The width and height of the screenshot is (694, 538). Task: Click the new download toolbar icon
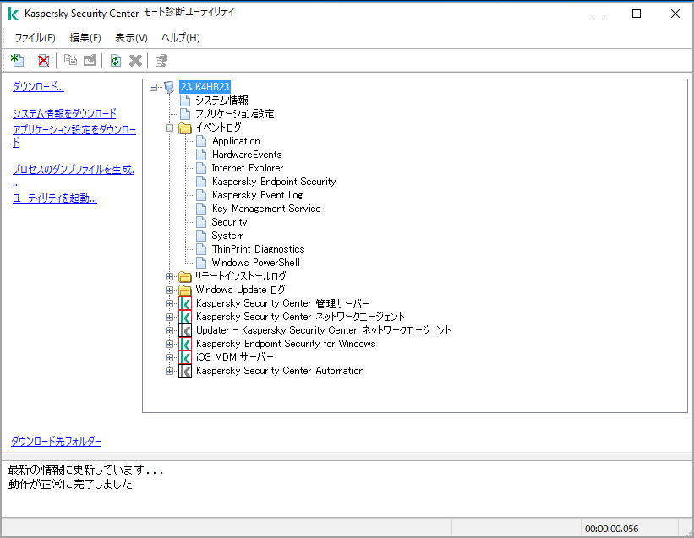coord(17,60)
